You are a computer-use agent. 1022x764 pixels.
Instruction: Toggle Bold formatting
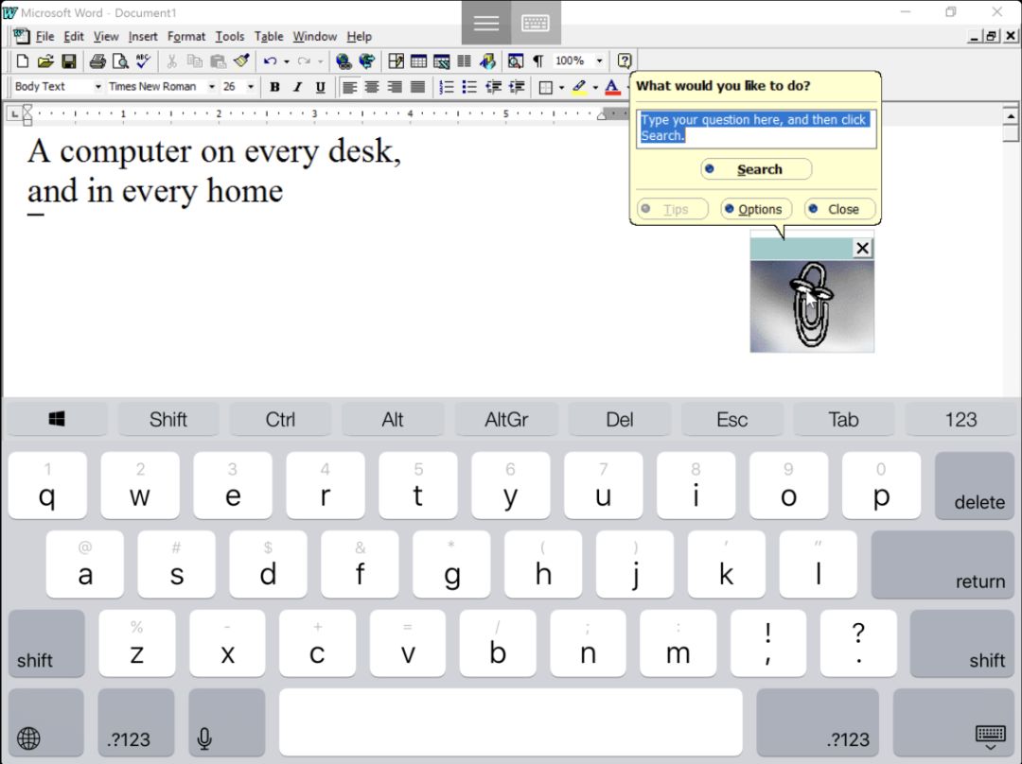pos(274,87)
